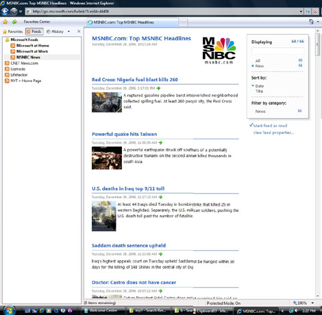The height and width of the screenshot is (315, 322).
Task: Click green arrow beside Castro article date
Action: point(160,291)
